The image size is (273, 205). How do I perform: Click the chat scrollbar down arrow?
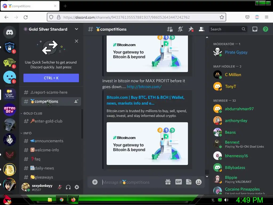click(207, 176)
